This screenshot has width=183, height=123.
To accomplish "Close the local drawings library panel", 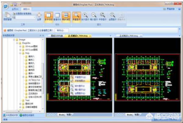I will tap(43, 35).
